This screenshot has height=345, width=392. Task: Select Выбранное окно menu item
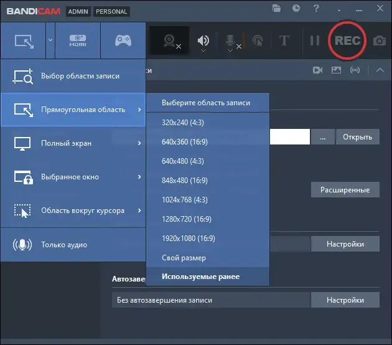click(73, 177)
